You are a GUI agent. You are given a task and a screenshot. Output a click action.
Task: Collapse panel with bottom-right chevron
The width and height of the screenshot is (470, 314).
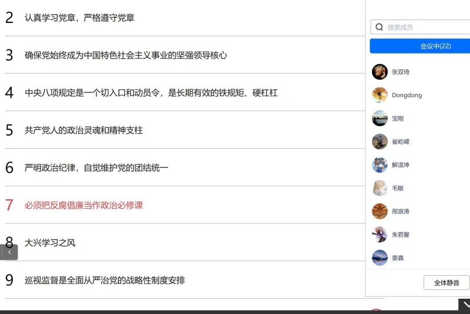coord(465,305)
